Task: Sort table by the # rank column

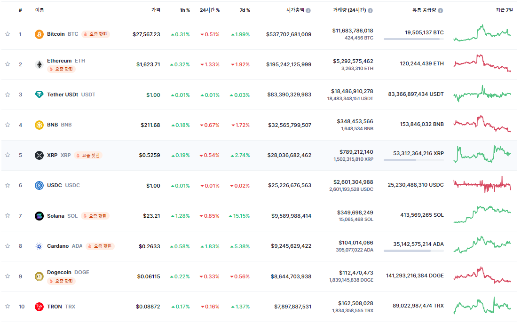Action: click(x=20, y=10)
